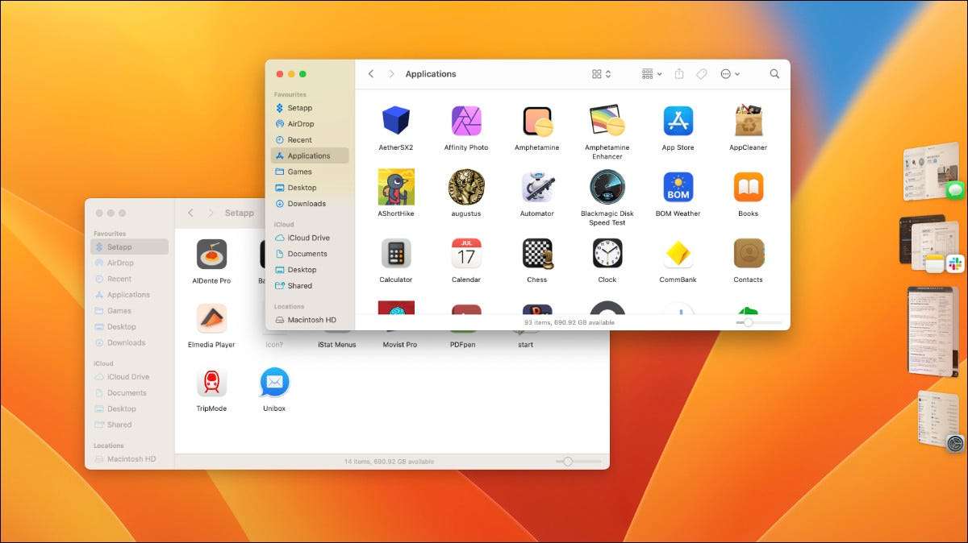The width and height of the screenshot is (968, 543).
Task: Select the CommBank app icon
Action: click(678, 254)
